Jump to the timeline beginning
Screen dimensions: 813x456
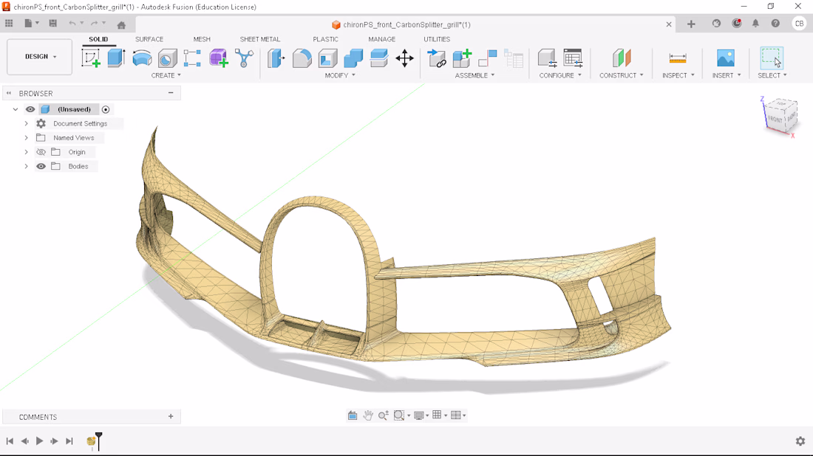(x=10, y=441)
